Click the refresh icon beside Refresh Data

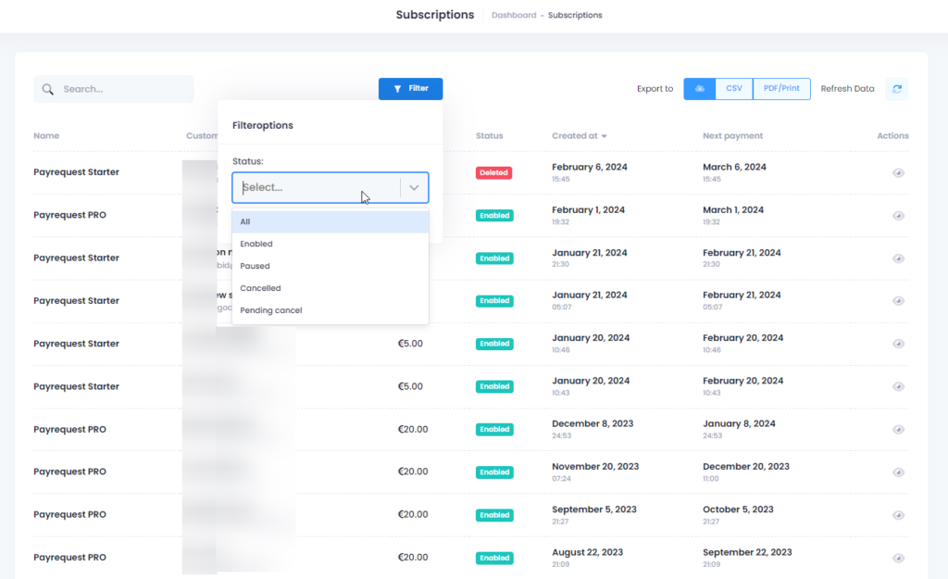(896, 88)
